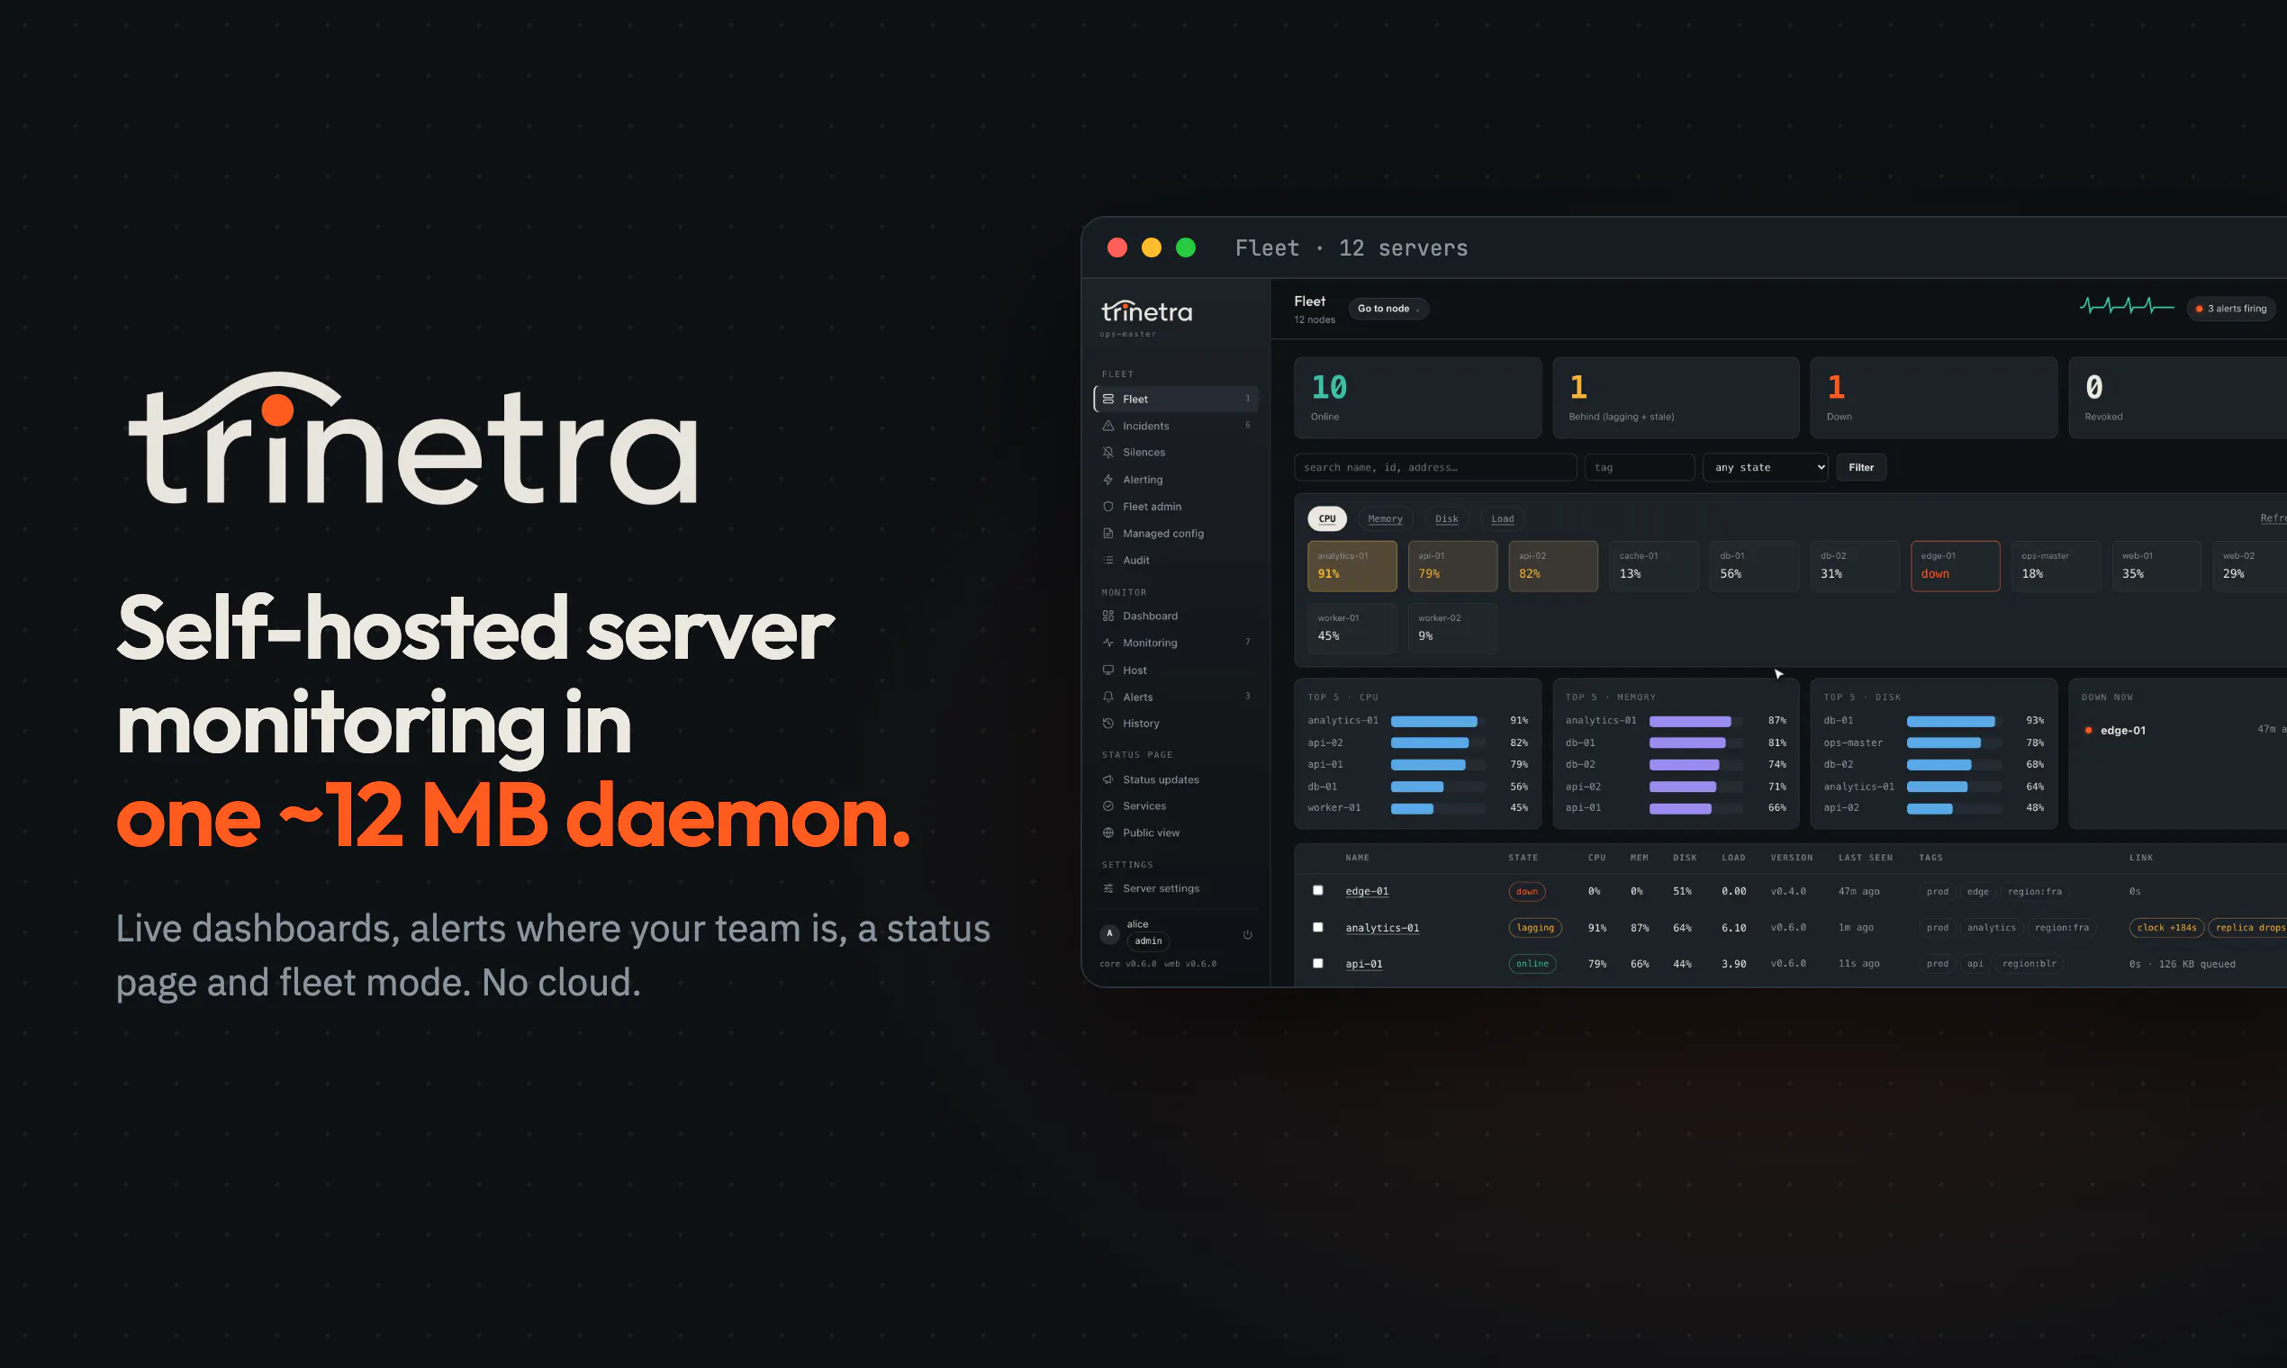Open the edge-01 link in table
Viewport: 2287px width, 1368px height.
pyautogui.click(x=1367, y=891)
